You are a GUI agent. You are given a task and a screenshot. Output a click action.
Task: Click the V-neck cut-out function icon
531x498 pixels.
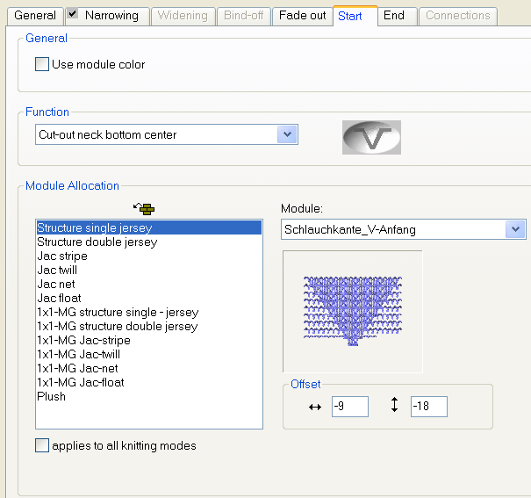(x=371, y=137)
